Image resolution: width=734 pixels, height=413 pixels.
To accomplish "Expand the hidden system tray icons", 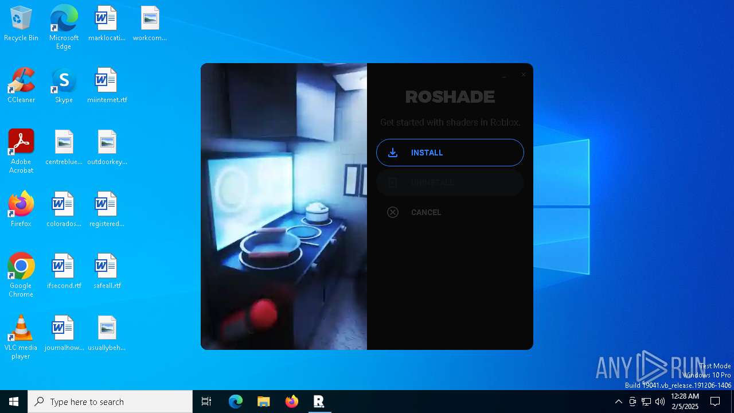I will click(x=618, y=402).
